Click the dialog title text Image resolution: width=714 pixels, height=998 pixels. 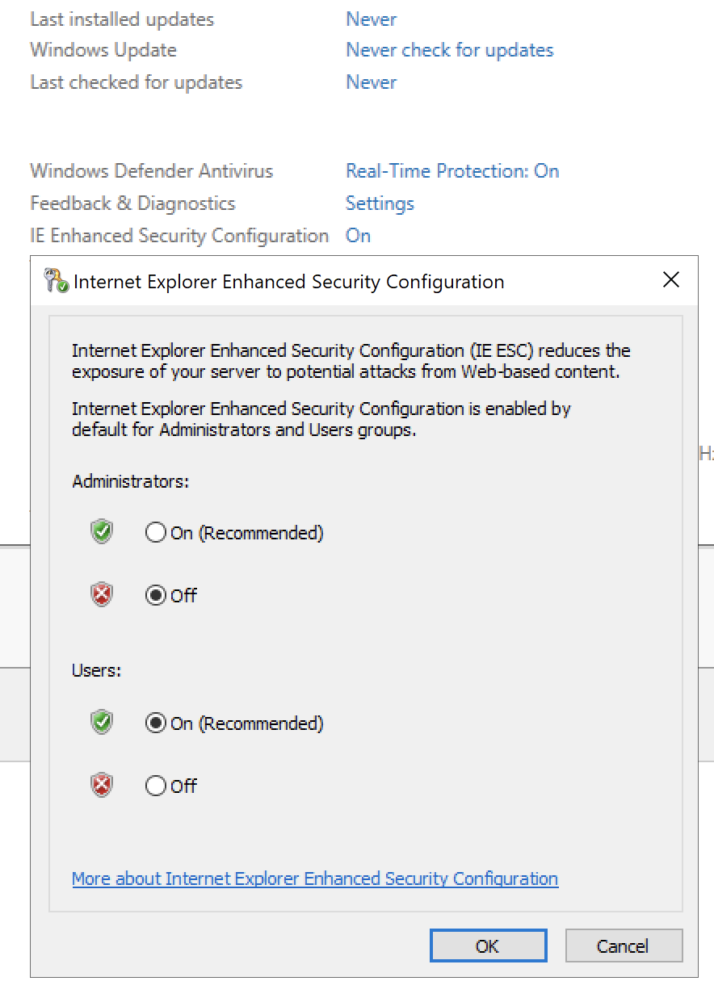point(289,282)
